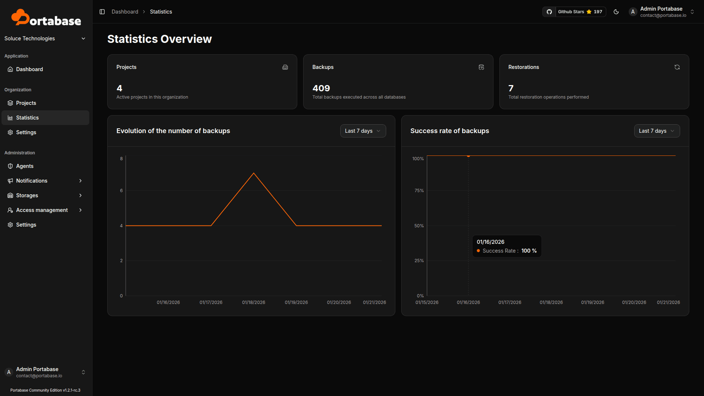Click the Github Stars 197 button

tap(574, 12)
